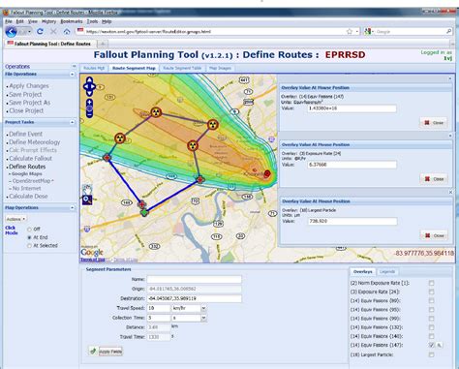The image size is (459, 369).
Task: Open a new browser tab with the plus button
Action: pyautogui.click(x=103, y=44)
